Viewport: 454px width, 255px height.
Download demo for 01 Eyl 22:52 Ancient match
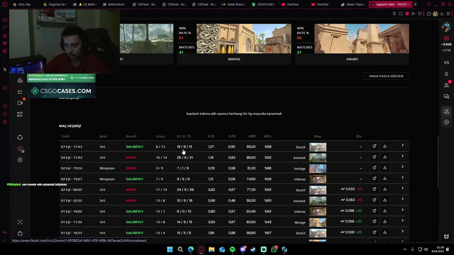[385, 200]
